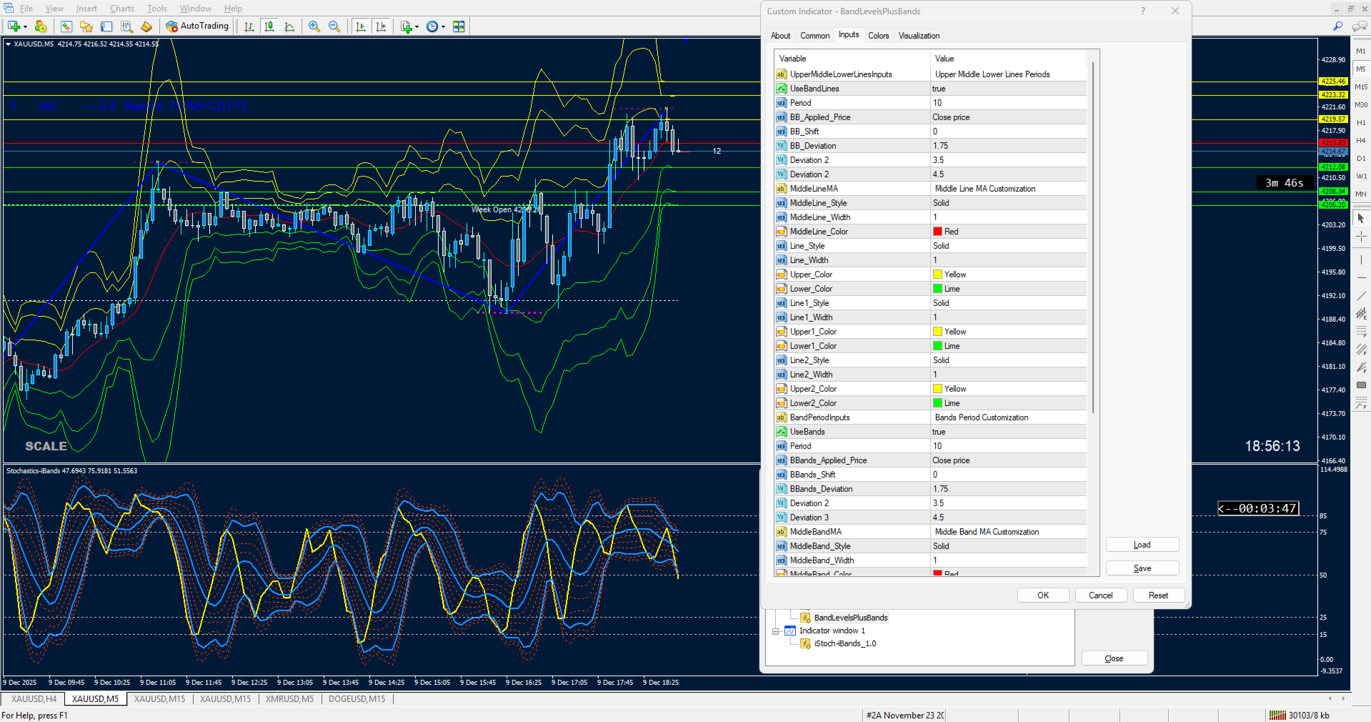This screenshot has width=1371, height=722.
Task: Switch chart to line chart mode
Action: 289,26
